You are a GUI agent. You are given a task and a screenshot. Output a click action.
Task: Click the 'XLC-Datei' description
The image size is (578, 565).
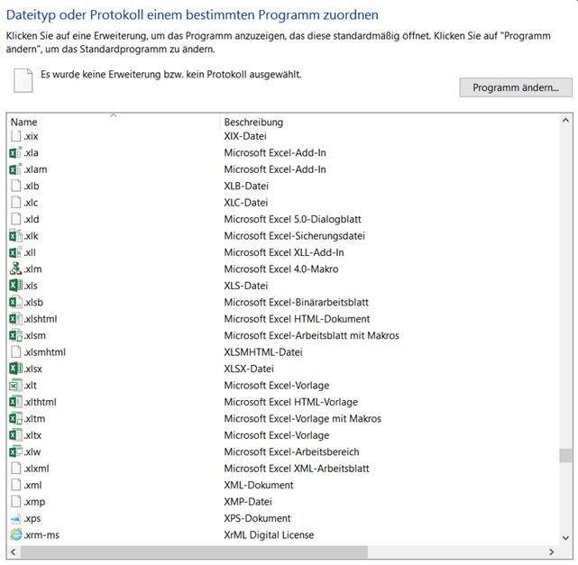point(246,203)
